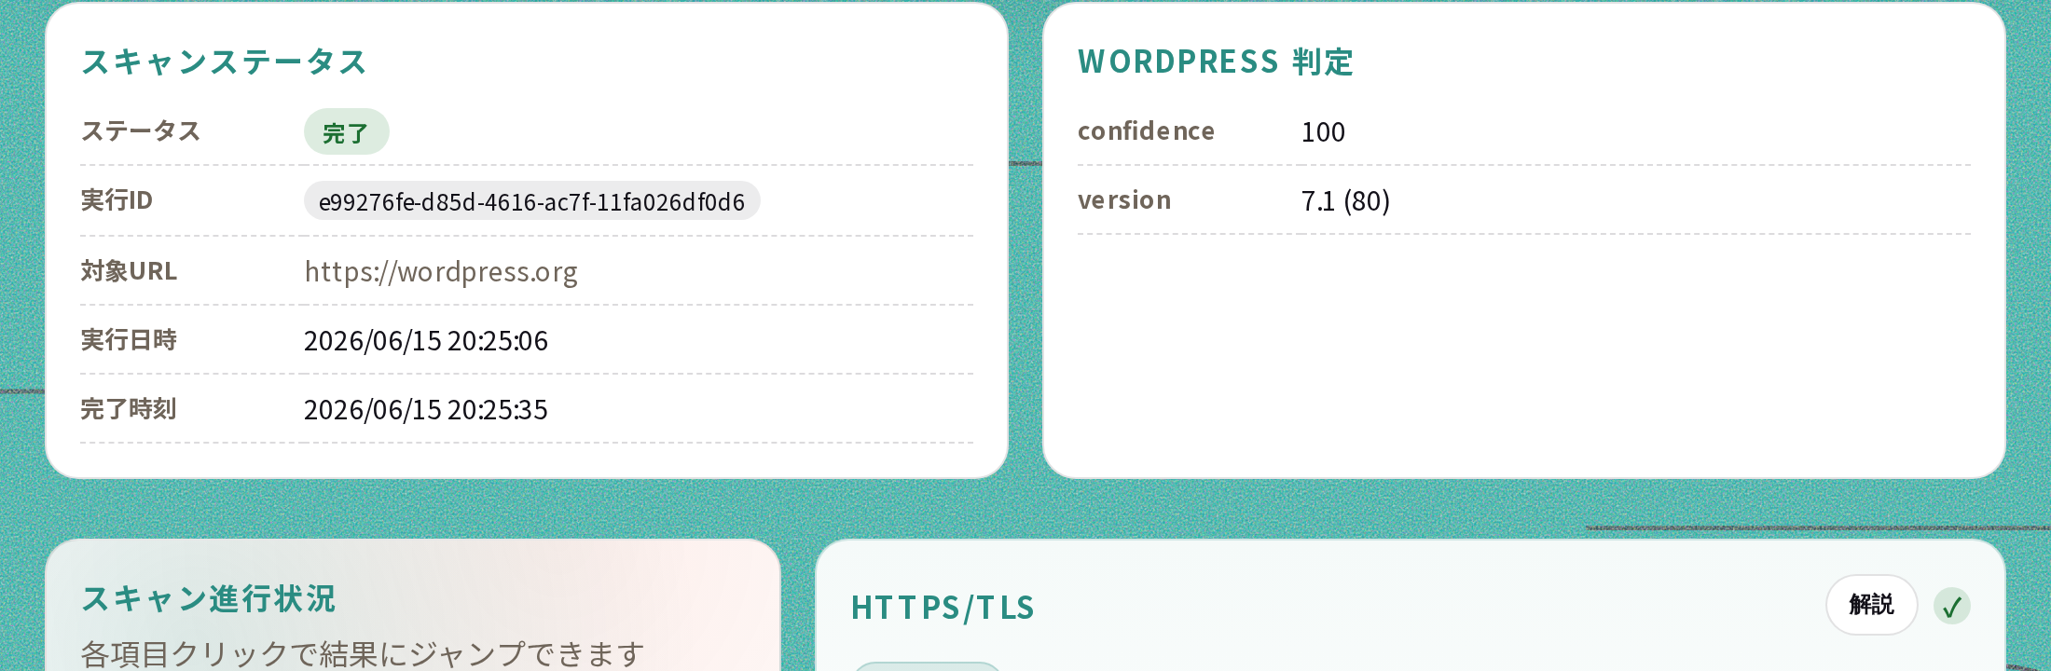Click the 解説 button in HTTPS/TLS card

tap(1871, 605)
